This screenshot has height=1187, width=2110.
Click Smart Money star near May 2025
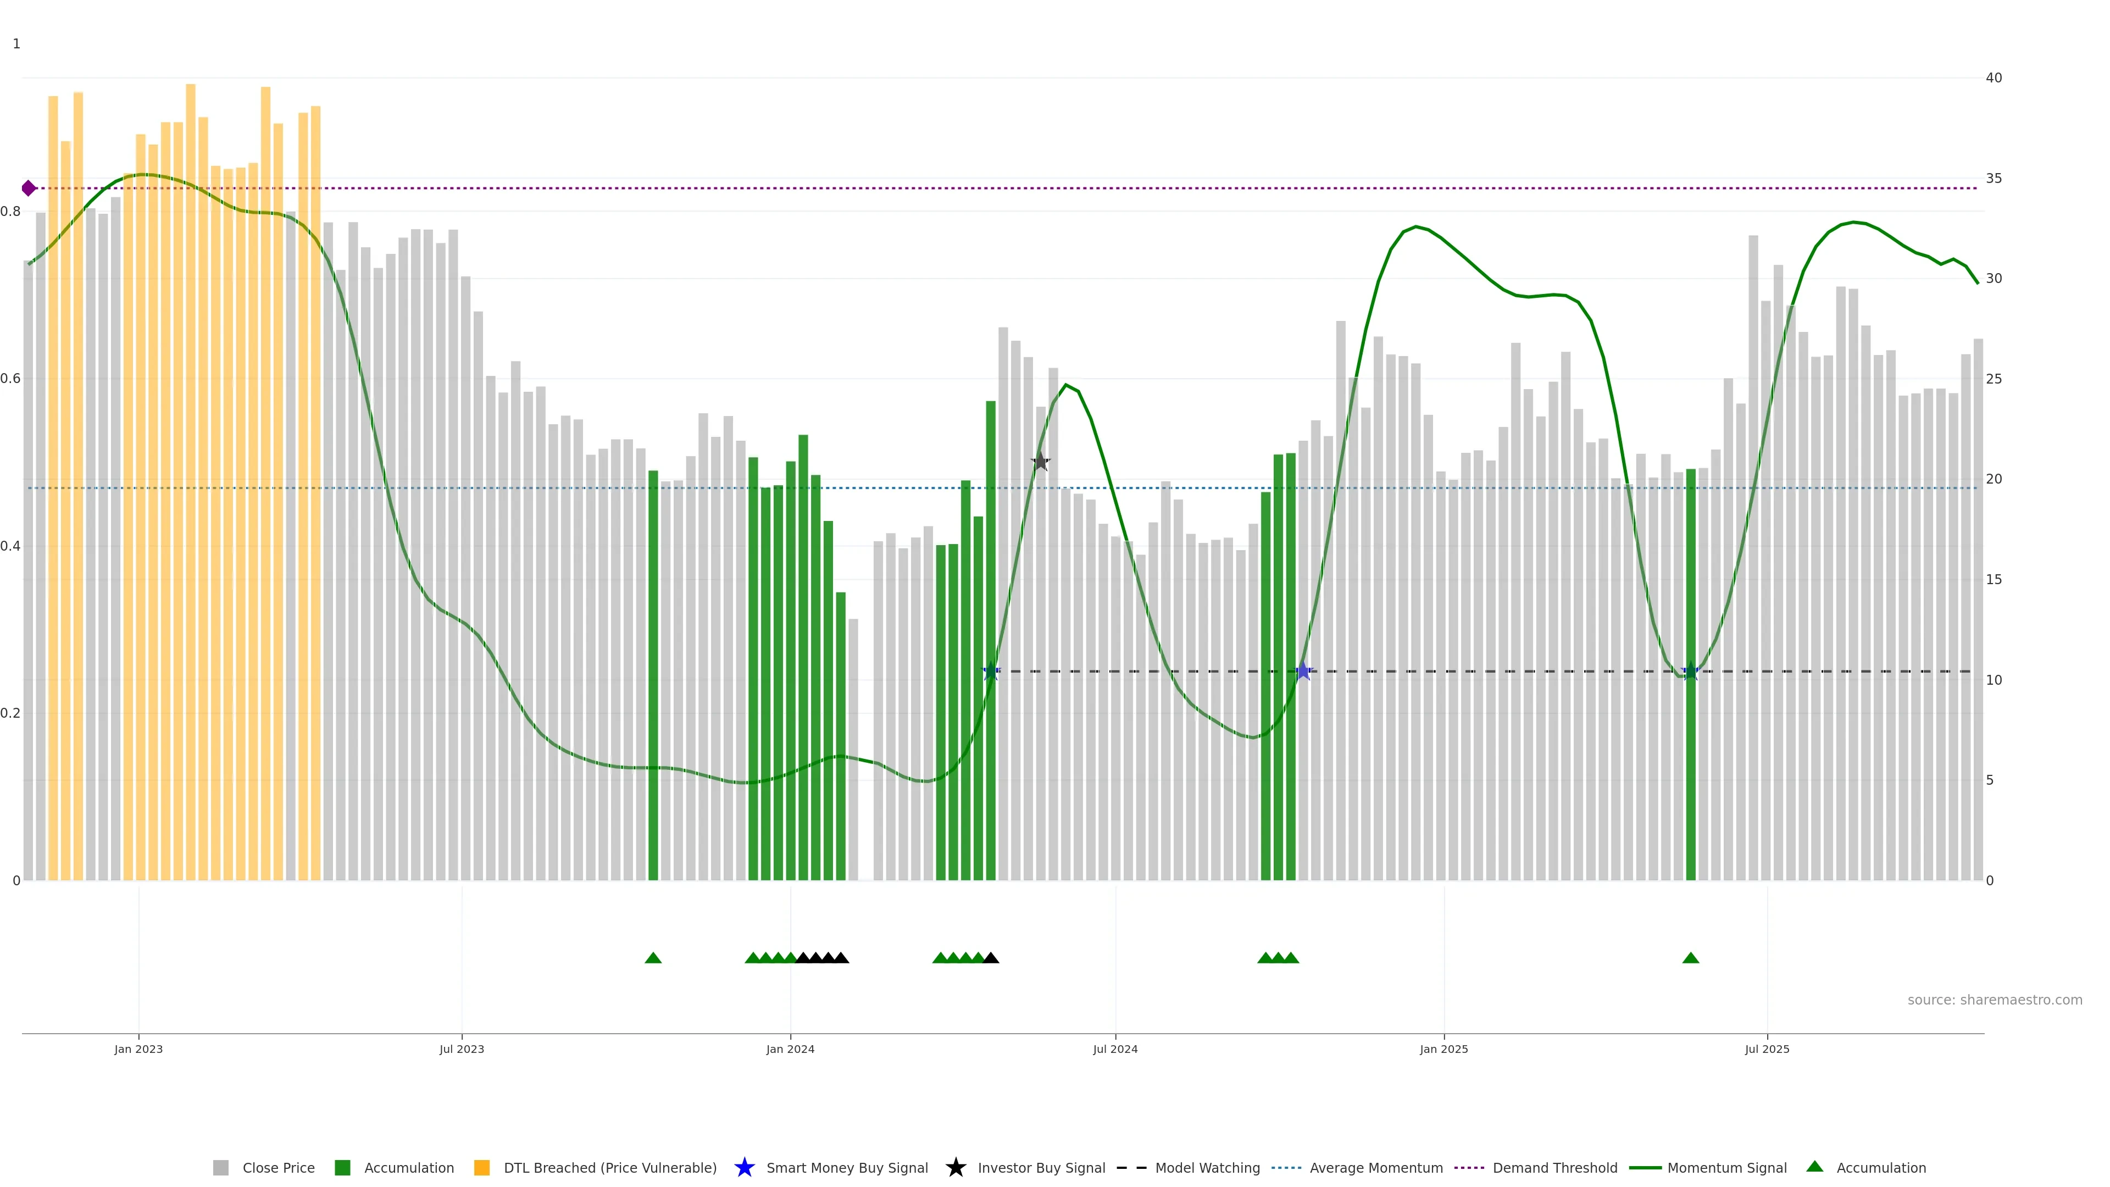point(1691,672)
